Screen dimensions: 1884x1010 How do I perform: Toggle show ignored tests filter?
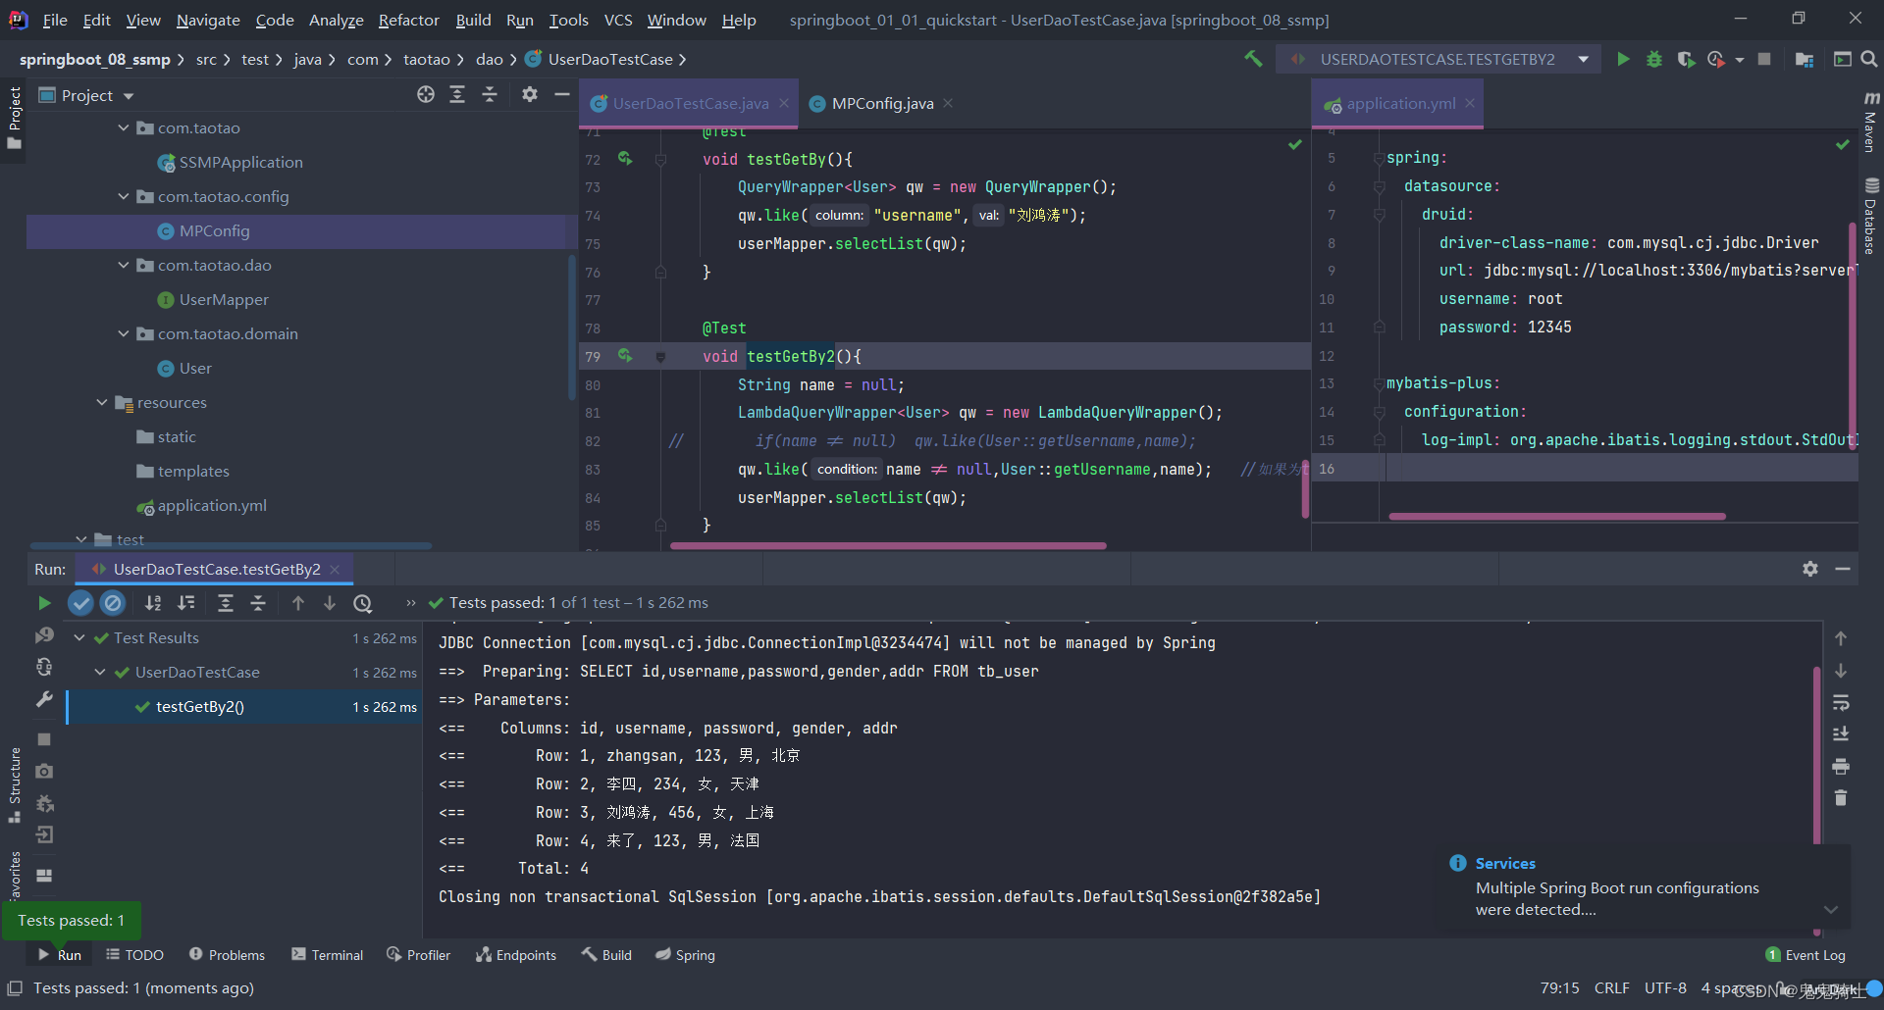pyautogui.click(x=113, y=603)
